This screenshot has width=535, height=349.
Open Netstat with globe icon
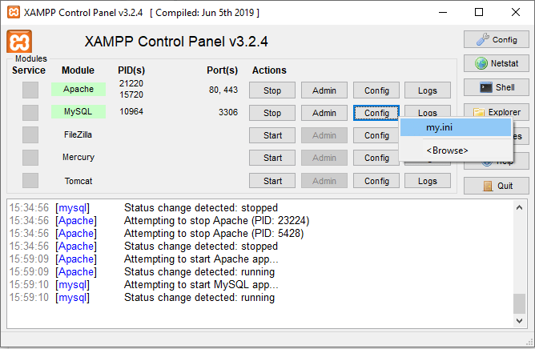tap(496, 63)
